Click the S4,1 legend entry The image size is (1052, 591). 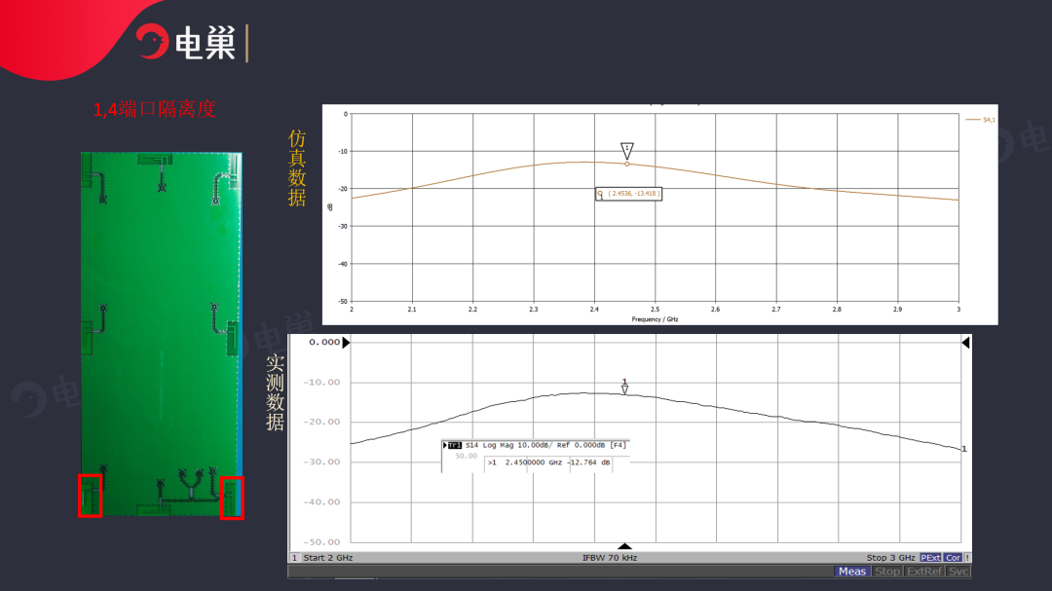980,120
